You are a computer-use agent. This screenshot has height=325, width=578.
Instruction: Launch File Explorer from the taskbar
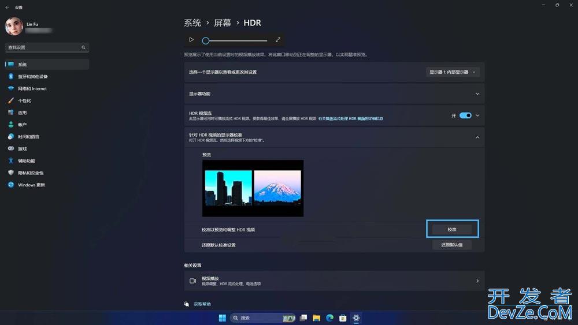coord(316,318)
